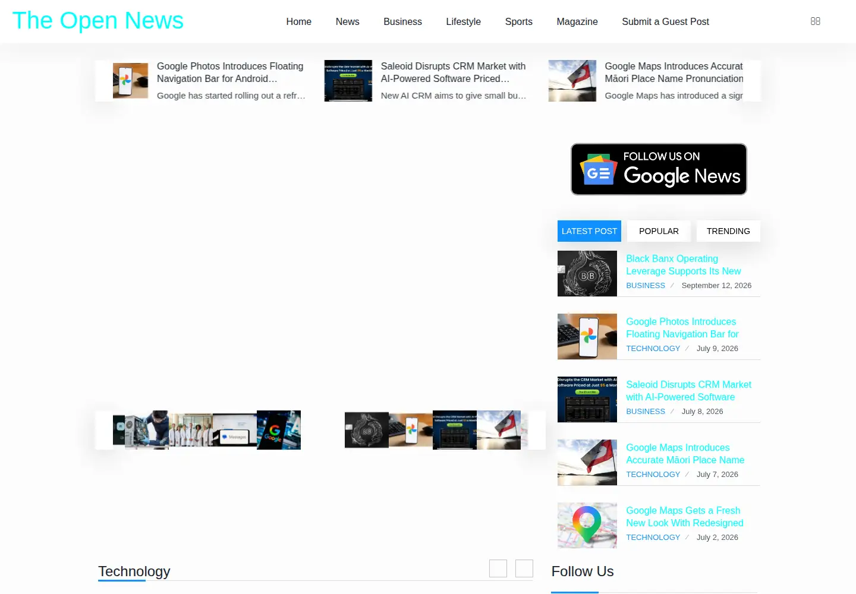Image resolution: width=856 pixels, height=594 pixels.
Task: Open the News menu item
Action: (x=347, y=21)
